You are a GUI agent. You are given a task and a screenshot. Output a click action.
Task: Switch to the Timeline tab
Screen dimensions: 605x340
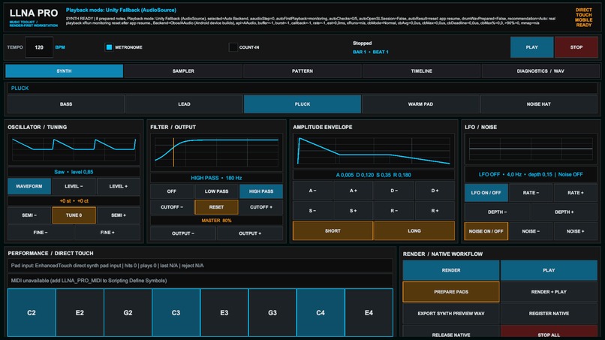click(421, 71)
